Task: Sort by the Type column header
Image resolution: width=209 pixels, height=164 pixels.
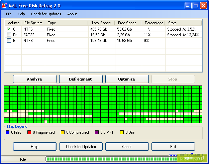Action: coord(67,23)
